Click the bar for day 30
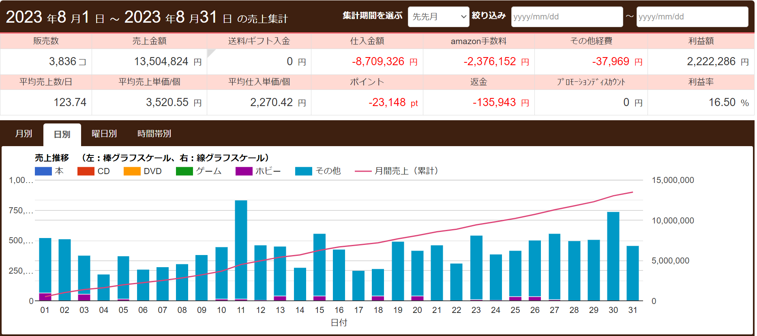757x336 pixels. [x=613, y=255]
